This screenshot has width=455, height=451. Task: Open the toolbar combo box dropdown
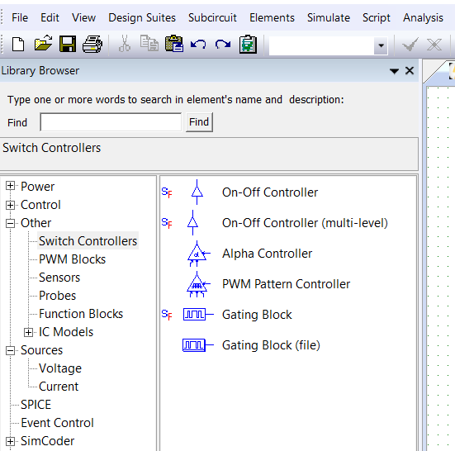click(381, 45)
